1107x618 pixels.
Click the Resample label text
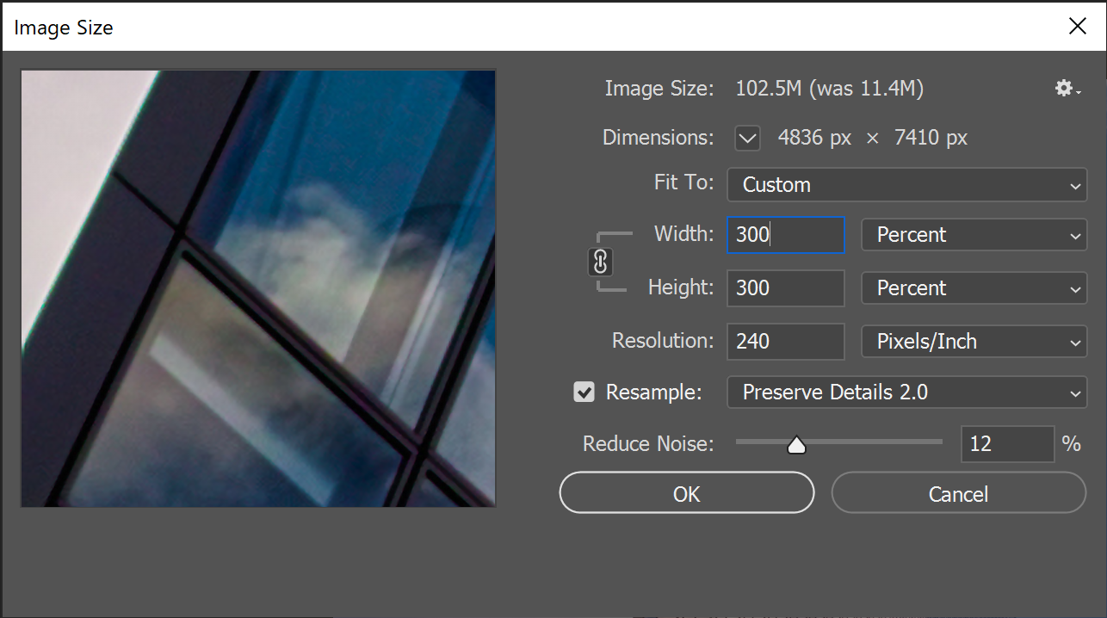click(x=653, y=392)
